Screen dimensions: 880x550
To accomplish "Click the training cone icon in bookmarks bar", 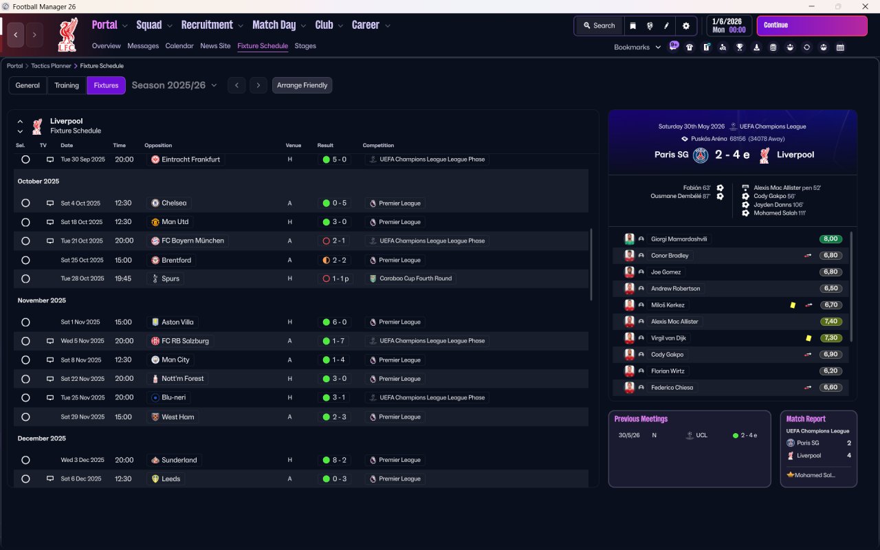I will click(x=756, y=47).
